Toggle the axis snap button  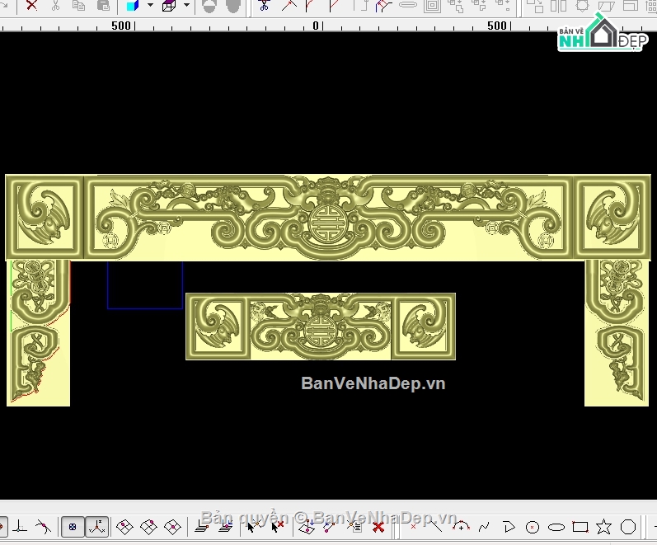[97, 526]
